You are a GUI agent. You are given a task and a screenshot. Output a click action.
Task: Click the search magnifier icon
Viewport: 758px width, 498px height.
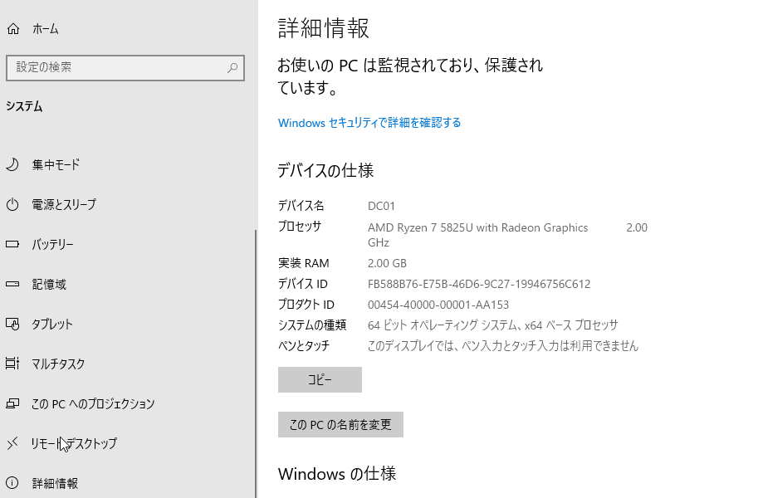click(x=232, y=68)
